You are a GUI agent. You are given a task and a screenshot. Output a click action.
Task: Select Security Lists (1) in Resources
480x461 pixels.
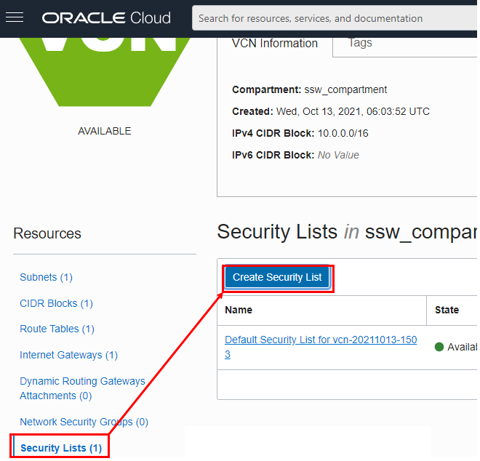click(x=61, y=449)
